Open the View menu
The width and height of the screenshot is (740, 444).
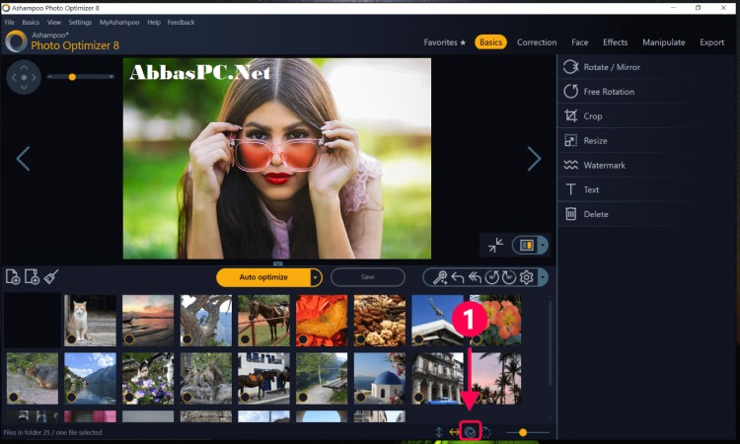(x=54, y=22)
